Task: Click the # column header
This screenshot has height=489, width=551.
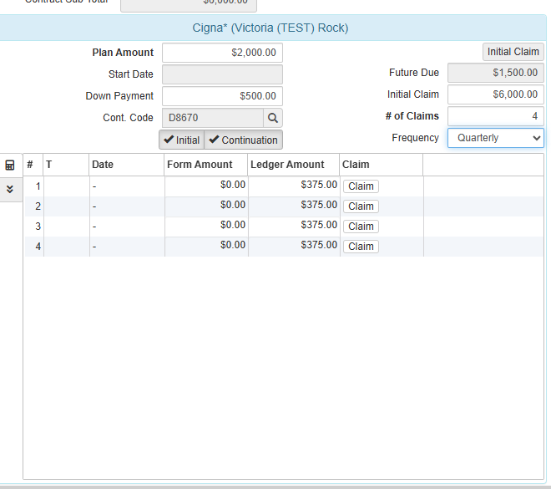Action: click(33, 165)
